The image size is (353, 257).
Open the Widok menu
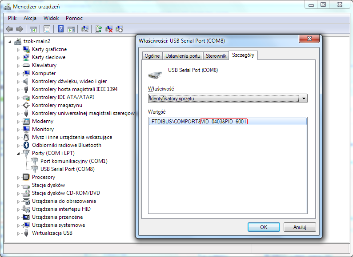coord(51,18)
